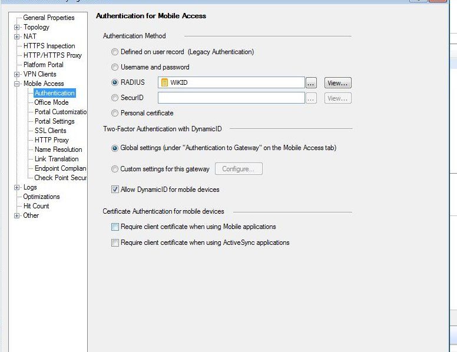Open Office Mode settings

(52, 102)
